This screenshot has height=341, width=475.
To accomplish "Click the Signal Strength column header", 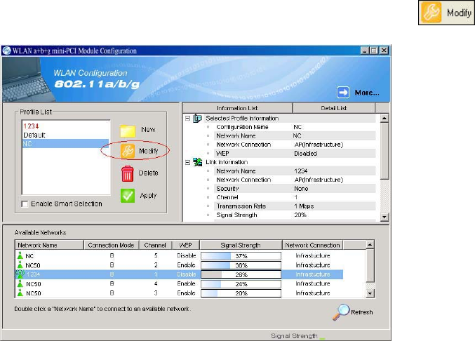I will coord(241,245).
